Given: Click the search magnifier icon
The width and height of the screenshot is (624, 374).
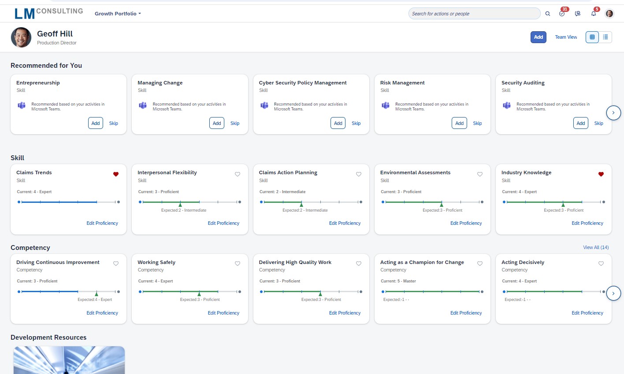Looking at the screenshot, I should point(548,14).
